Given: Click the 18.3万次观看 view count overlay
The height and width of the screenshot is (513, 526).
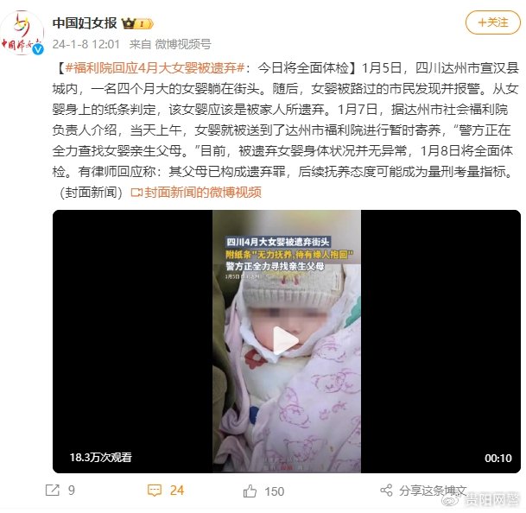Looking at the screenshot, I should coord(101,458).
